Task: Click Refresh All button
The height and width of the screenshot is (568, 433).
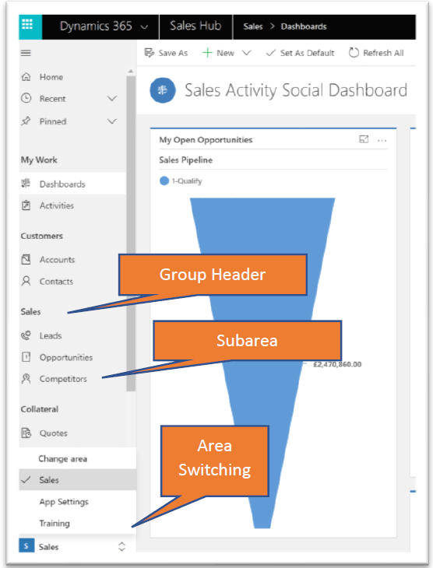Action: pyautogui.click(x=376, y=53)
